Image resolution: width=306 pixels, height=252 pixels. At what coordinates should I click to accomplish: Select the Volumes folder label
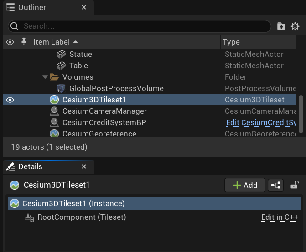point(78,77)
